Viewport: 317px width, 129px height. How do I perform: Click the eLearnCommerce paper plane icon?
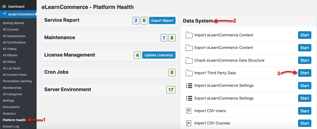(x=4, y=14)
